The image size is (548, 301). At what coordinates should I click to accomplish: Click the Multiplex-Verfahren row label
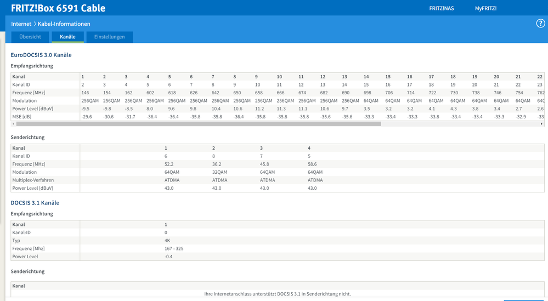coord(33,180)
